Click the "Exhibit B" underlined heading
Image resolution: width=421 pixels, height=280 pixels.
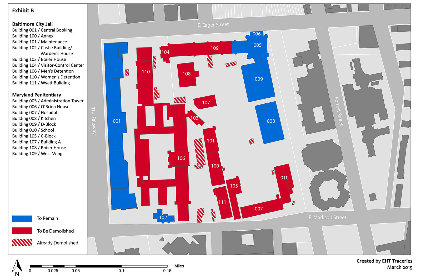tap(23, 10)
